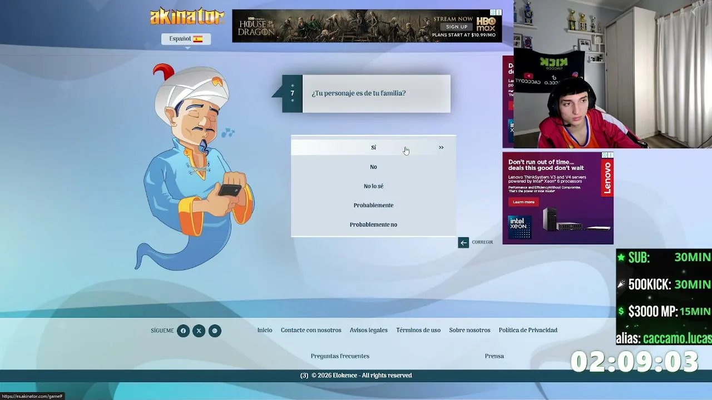
Task: Click the Lenovo vertical logo in ad
Action: 607,178
